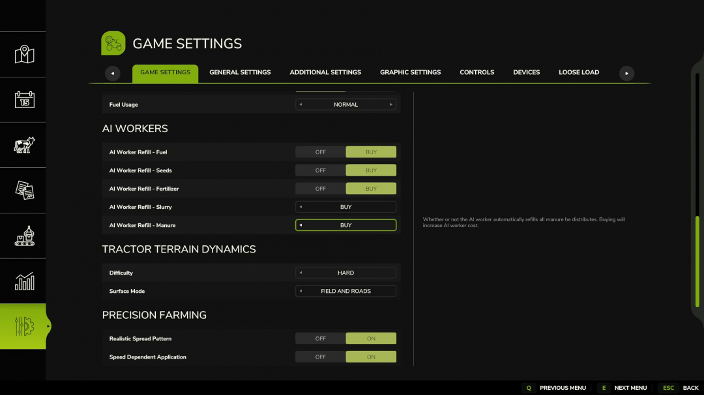
Task: Set AI Worker Refill Fuel to Buy
Action: (371, 152)
